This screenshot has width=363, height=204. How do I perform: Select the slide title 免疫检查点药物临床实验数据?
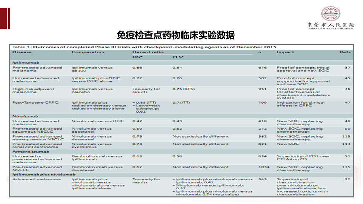[x=176, y=35]
